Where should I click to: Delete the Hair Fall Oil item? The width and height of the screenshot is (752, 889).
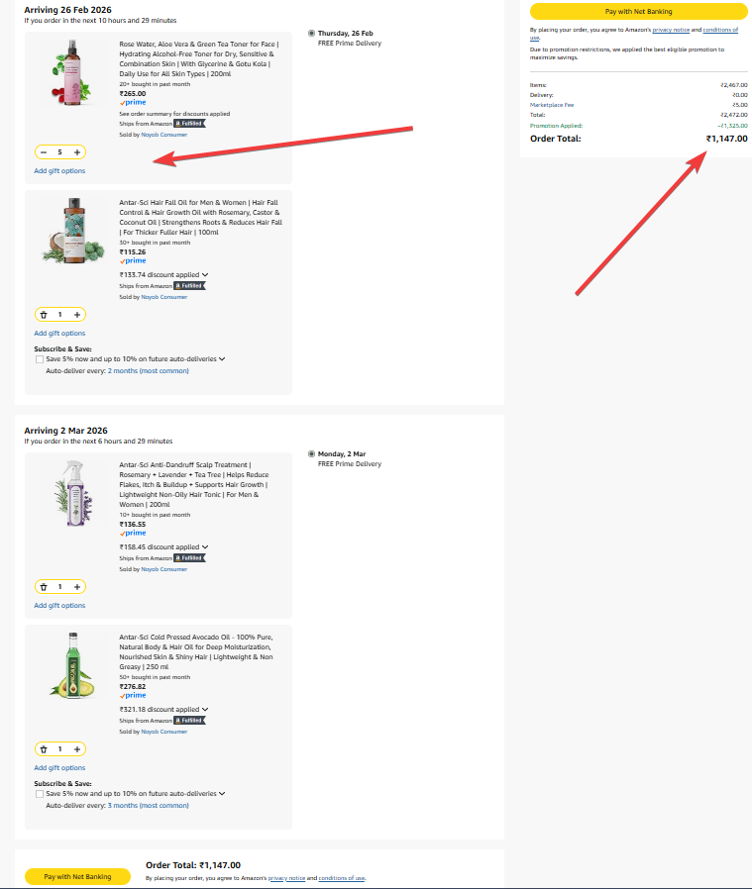tap(44, 315)
